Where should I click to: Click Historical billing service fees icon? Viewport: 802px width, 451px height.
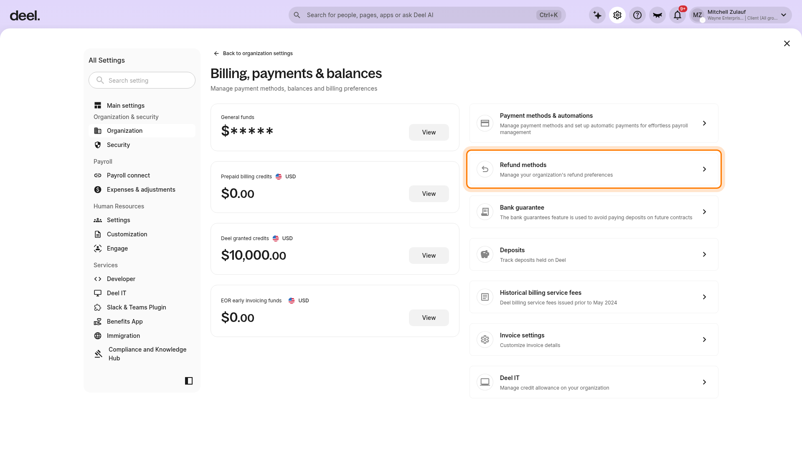[485, 297]
